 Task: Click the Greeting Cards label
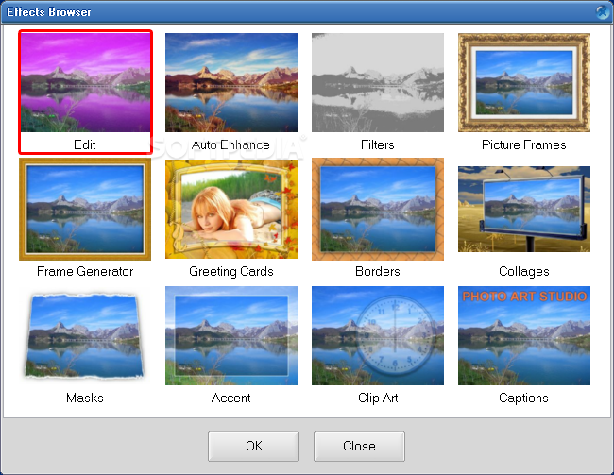(231, 271)
